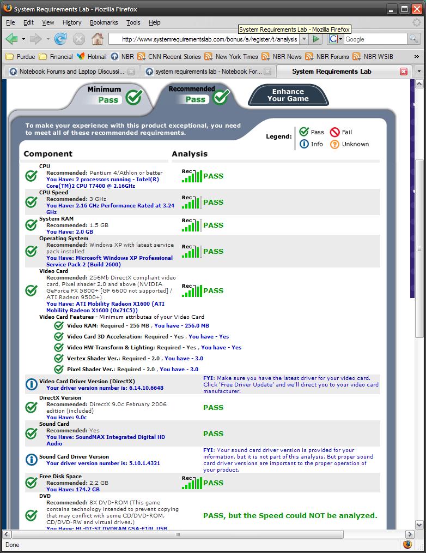Screen dimensions: 426x553
Task: Click the Forward navigation arrow
Action: click(36, 39)
